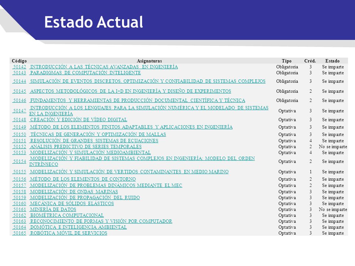Click the Tipo column header
This screenshot has height=266, width=355.
coord(287,61)
